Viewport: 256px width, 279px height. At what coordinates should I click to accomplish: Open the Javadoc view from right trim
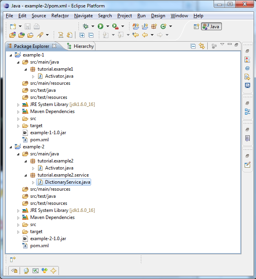pyautogui.click(x=247, y=68)
